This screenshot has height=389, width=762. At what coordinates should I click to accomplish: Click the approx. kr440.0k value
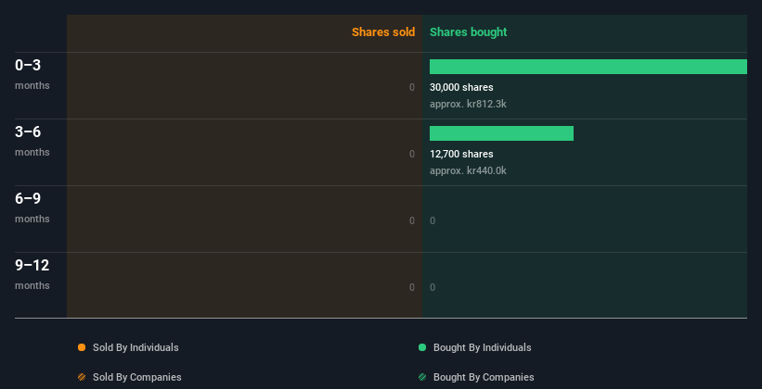468,170
